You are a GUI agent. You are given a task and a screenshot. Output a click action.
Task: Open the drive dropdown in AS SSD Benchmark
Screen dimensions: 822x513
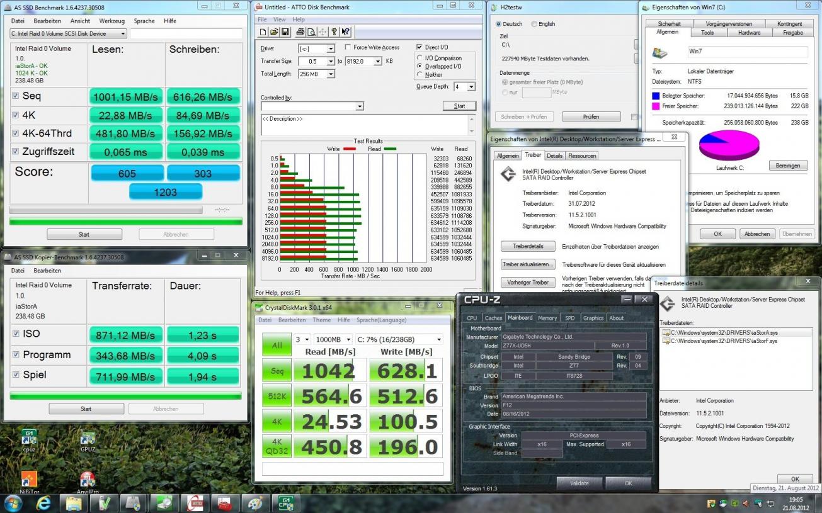[68, 33]
